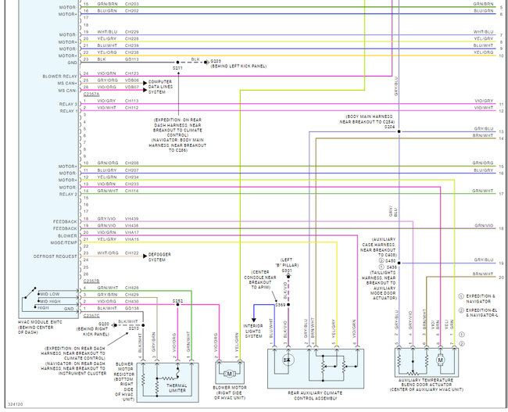Click the diagram number 324120
508x412 pixels.
[x=15, y=404]
